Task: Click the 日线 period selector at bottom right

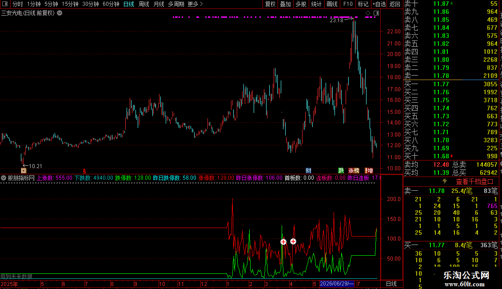Action: [391, 284]
